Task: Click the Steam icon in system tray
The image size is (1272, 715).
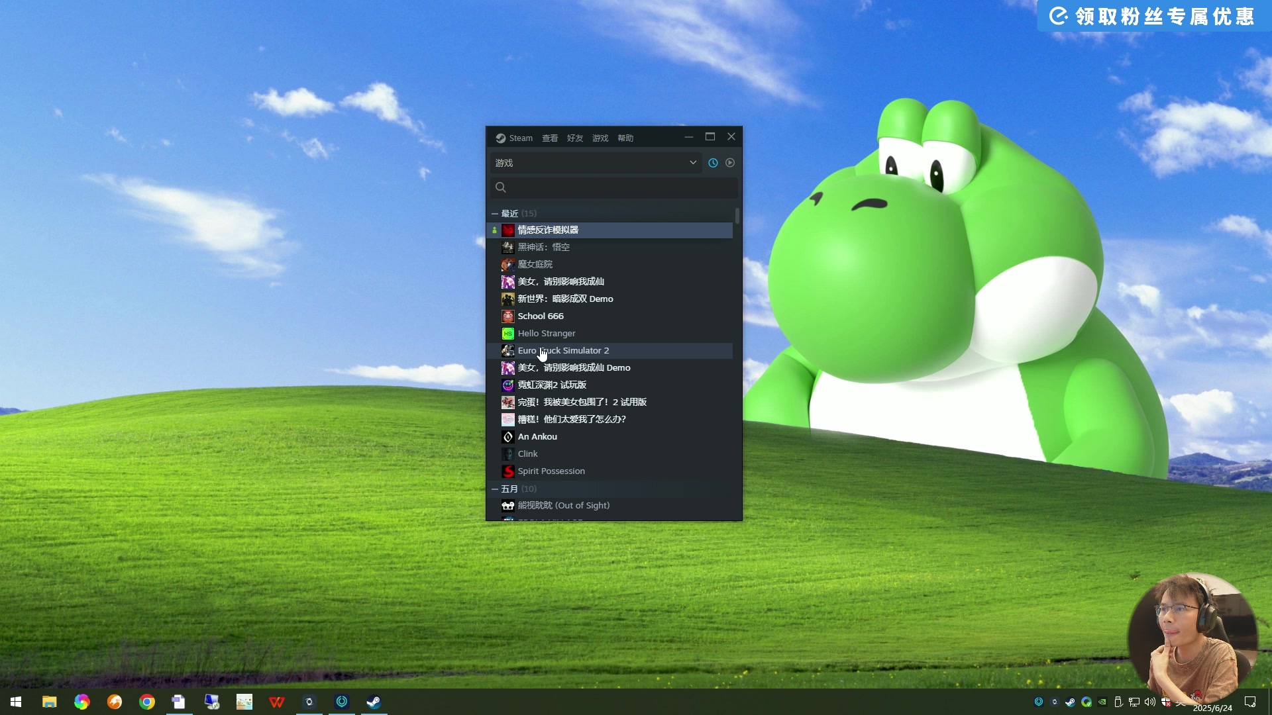Action: click(1071, 702)
